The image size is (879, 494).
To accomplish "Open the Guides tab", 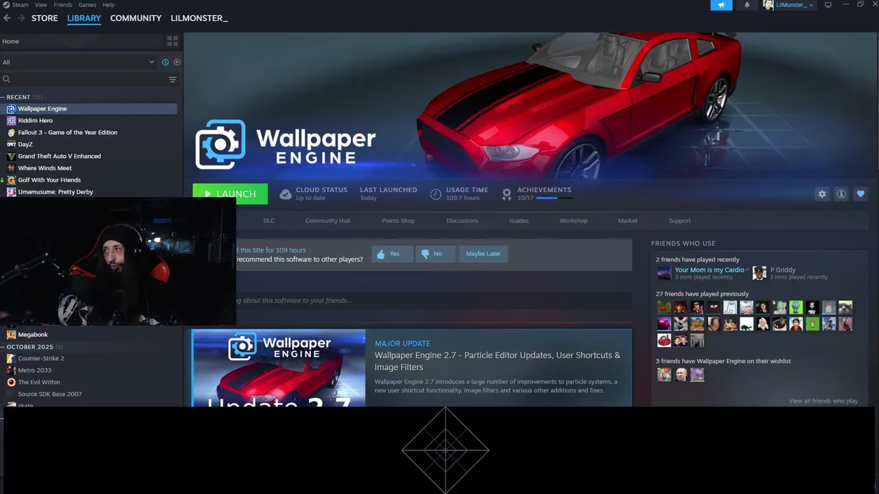I will pyautogui.click(x=518, y=221).
